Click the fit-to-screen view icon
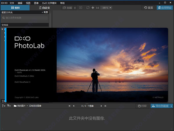 pyautogui.click(x=88, y=8)
